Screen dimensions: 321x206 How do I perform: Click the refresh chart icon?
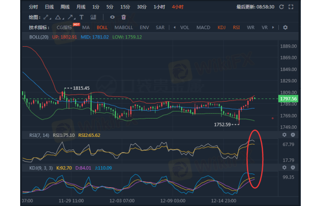pyautogui.click(x=282, y=7)
